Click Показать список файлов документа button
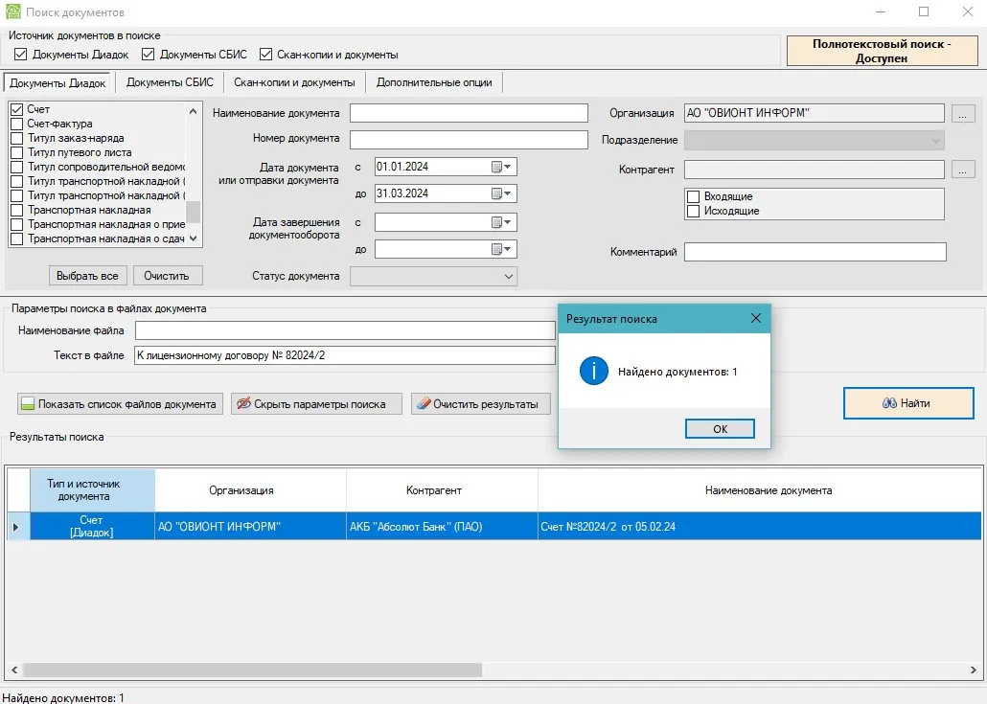 [120, 404]
